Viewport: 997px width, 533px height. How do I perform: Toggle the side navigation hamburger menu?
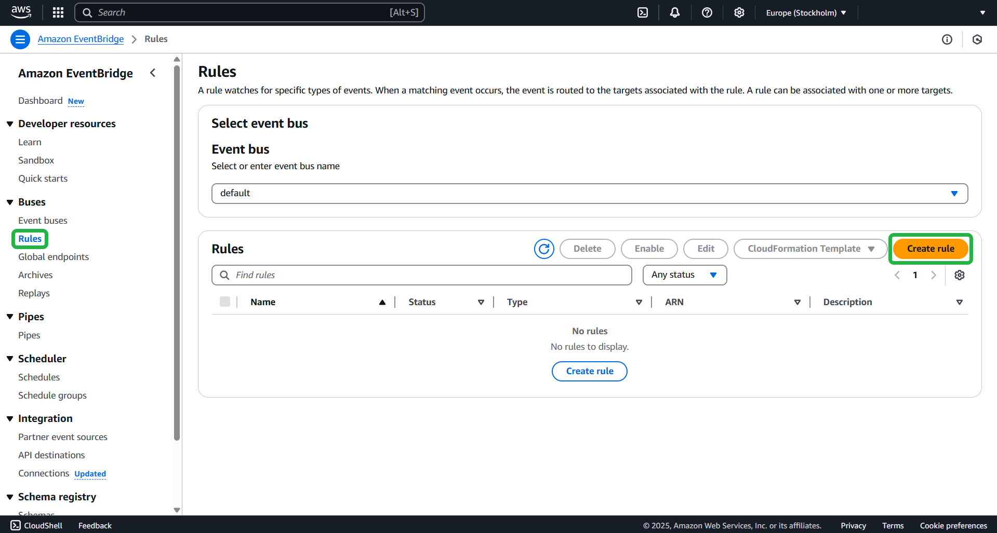[20, 39]
